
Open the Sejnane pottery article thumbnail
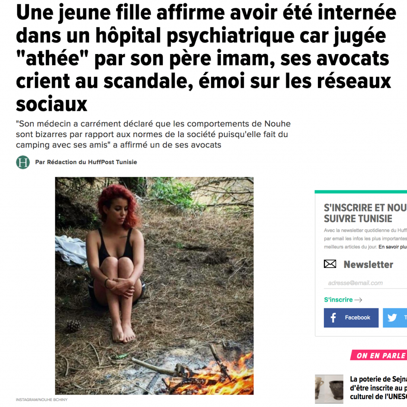coord(329,389)
